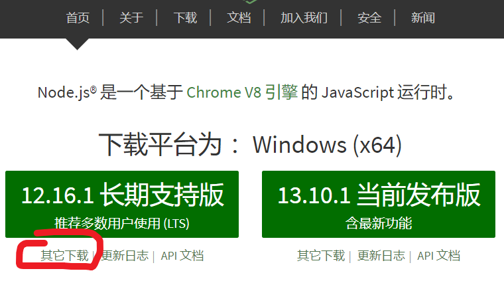Open API 文档 for the LTS version
Viewport: 504px width, 285px height.
(x=182, y=256)
